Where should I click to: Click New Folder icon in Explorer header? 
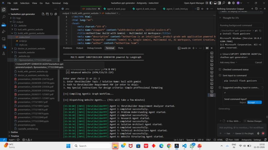47,14
